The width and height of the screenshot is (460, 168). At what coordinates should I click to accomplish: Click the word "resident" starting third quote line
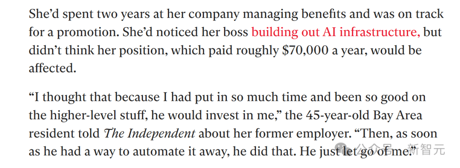[52, 134]
